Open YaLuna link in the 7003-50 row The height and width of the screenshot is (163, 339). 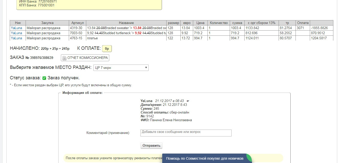click(16, 33)
